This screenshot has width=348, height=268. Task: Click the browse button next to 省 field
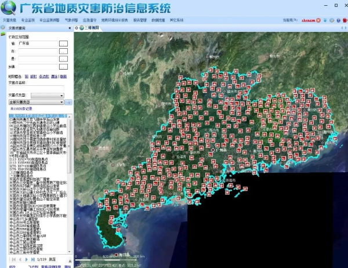click(63, 44)
